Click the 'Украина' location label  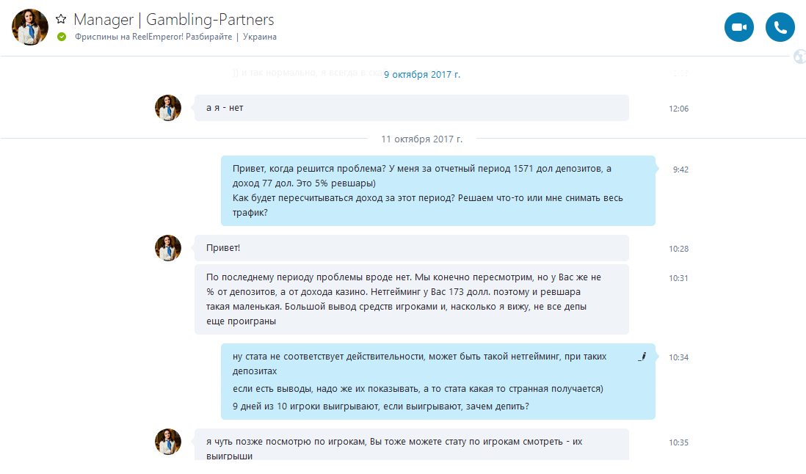[260, 37]
